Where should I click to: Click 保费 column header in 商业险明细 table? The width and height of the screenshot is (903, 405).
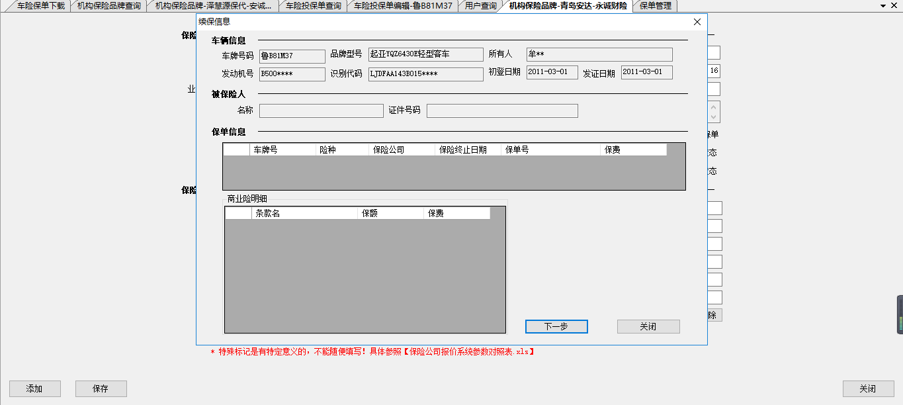point(457,213)
